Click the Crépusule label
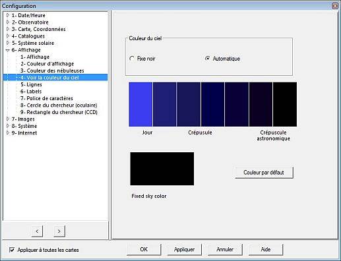The width and height of the screenshot is (341, 261). (x=200, y=132)
